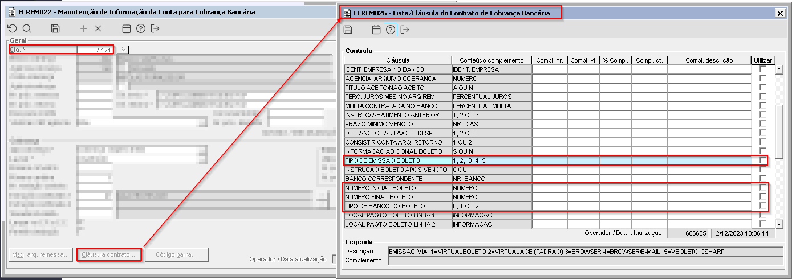Image resolution: width=792 pixels, height=280 pixels.
Task: Click the 'PERCENTUAL MULTA' content cell
Action: click(x=492, y=106)
